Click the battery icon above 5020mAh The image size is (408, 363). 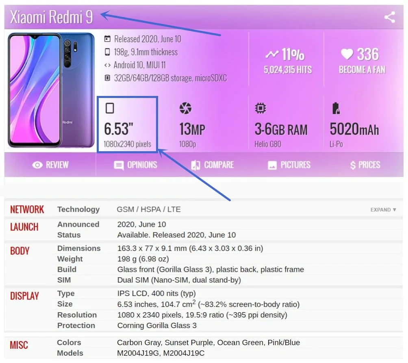pyautogui.click(x=336, y=108)
